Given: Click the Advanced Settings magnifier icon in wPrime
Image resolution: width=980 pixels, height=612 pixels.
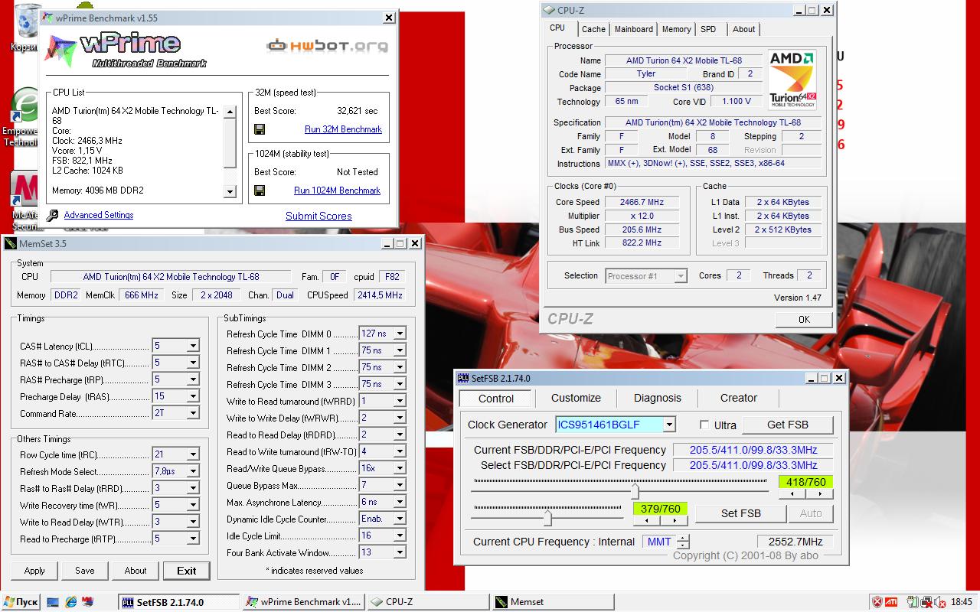Looking at the screenshot, I should pyautogui.click(x=52, y=216).
